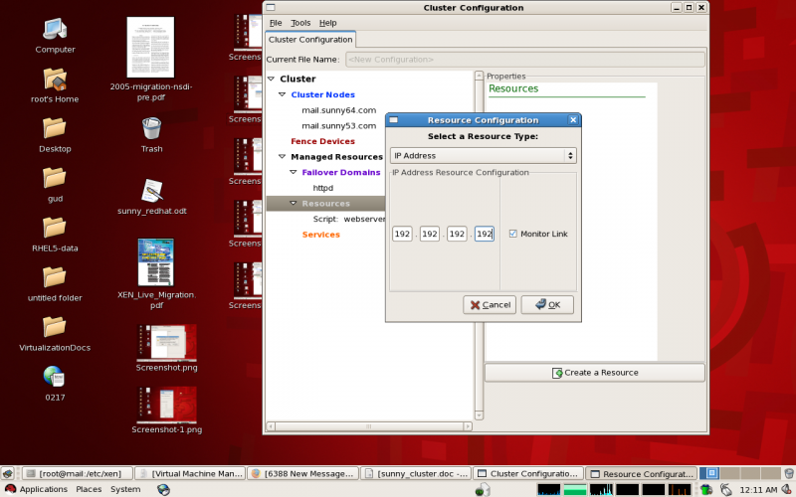Select the Screenshot-1.png thumbnail

coord(166,405)
